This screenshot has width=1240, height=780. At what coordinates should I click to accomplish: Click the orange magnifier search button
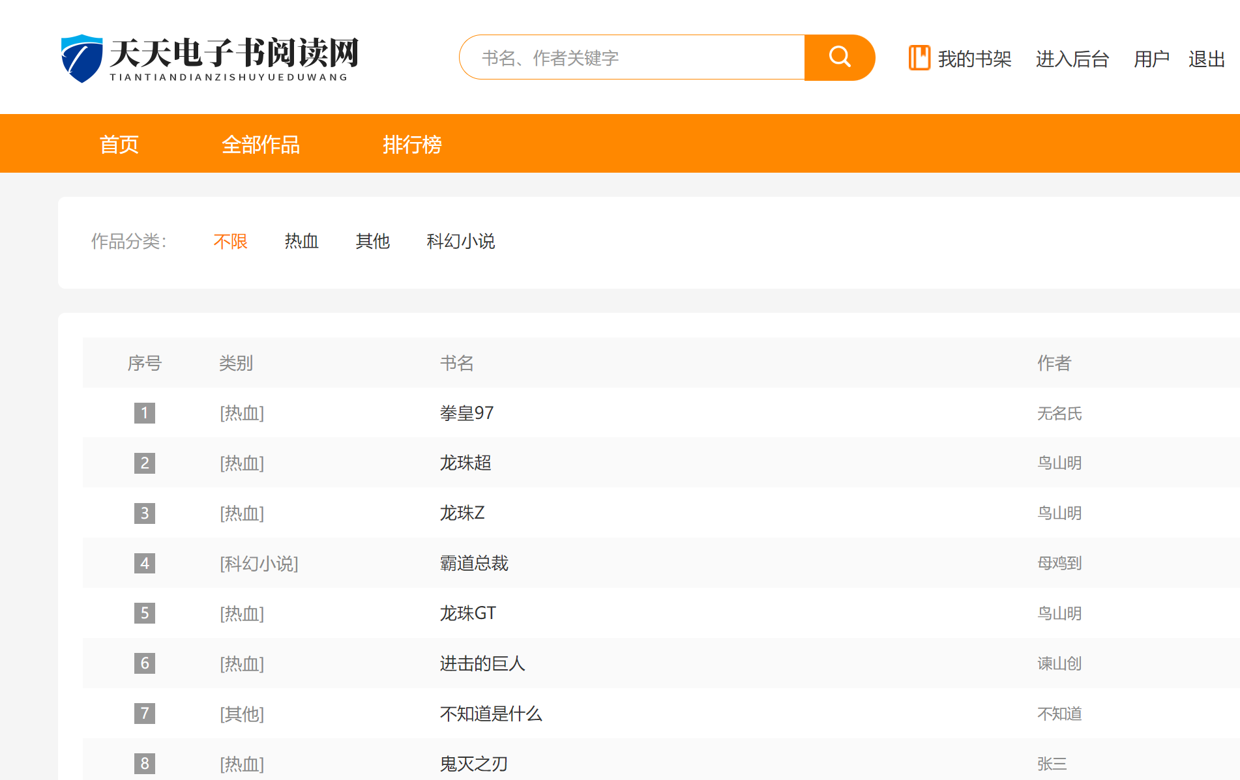click(x=839, y=57)
